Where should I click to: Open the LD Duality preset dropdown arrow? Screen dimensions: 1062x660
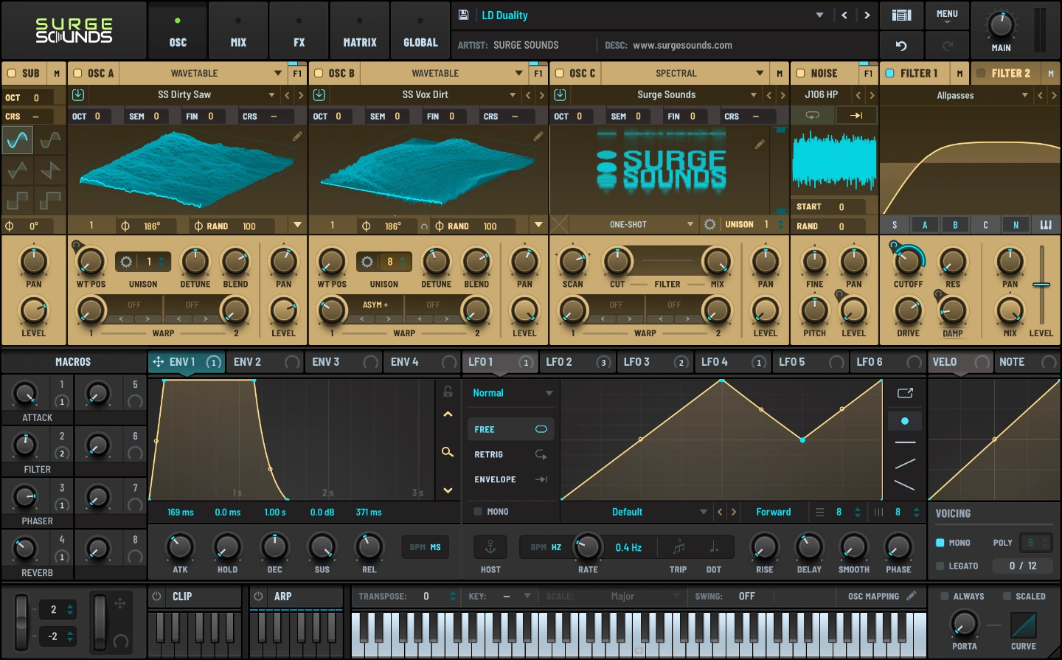819,15
